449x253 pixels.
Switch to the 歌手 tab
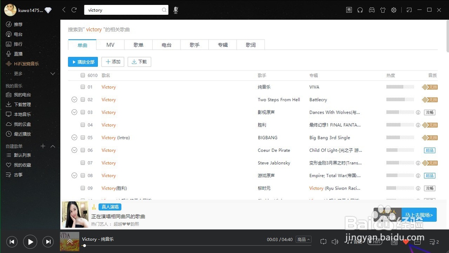[194, 44]
